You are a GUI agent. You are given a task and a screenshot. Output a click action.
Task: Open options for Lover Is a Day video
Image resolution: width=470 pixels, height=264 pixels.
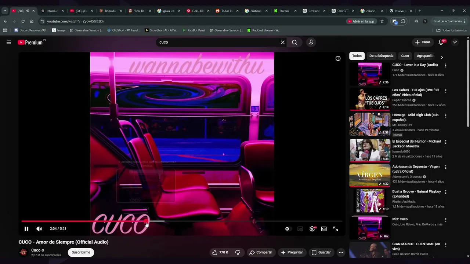coord(446,66)
